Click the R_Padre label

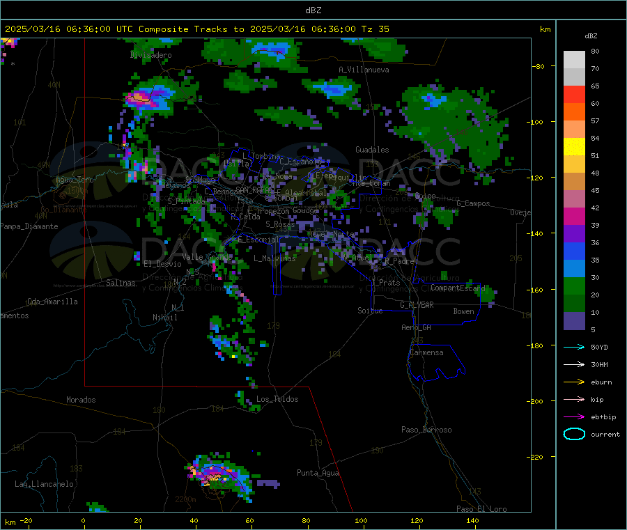pos(399,261)
